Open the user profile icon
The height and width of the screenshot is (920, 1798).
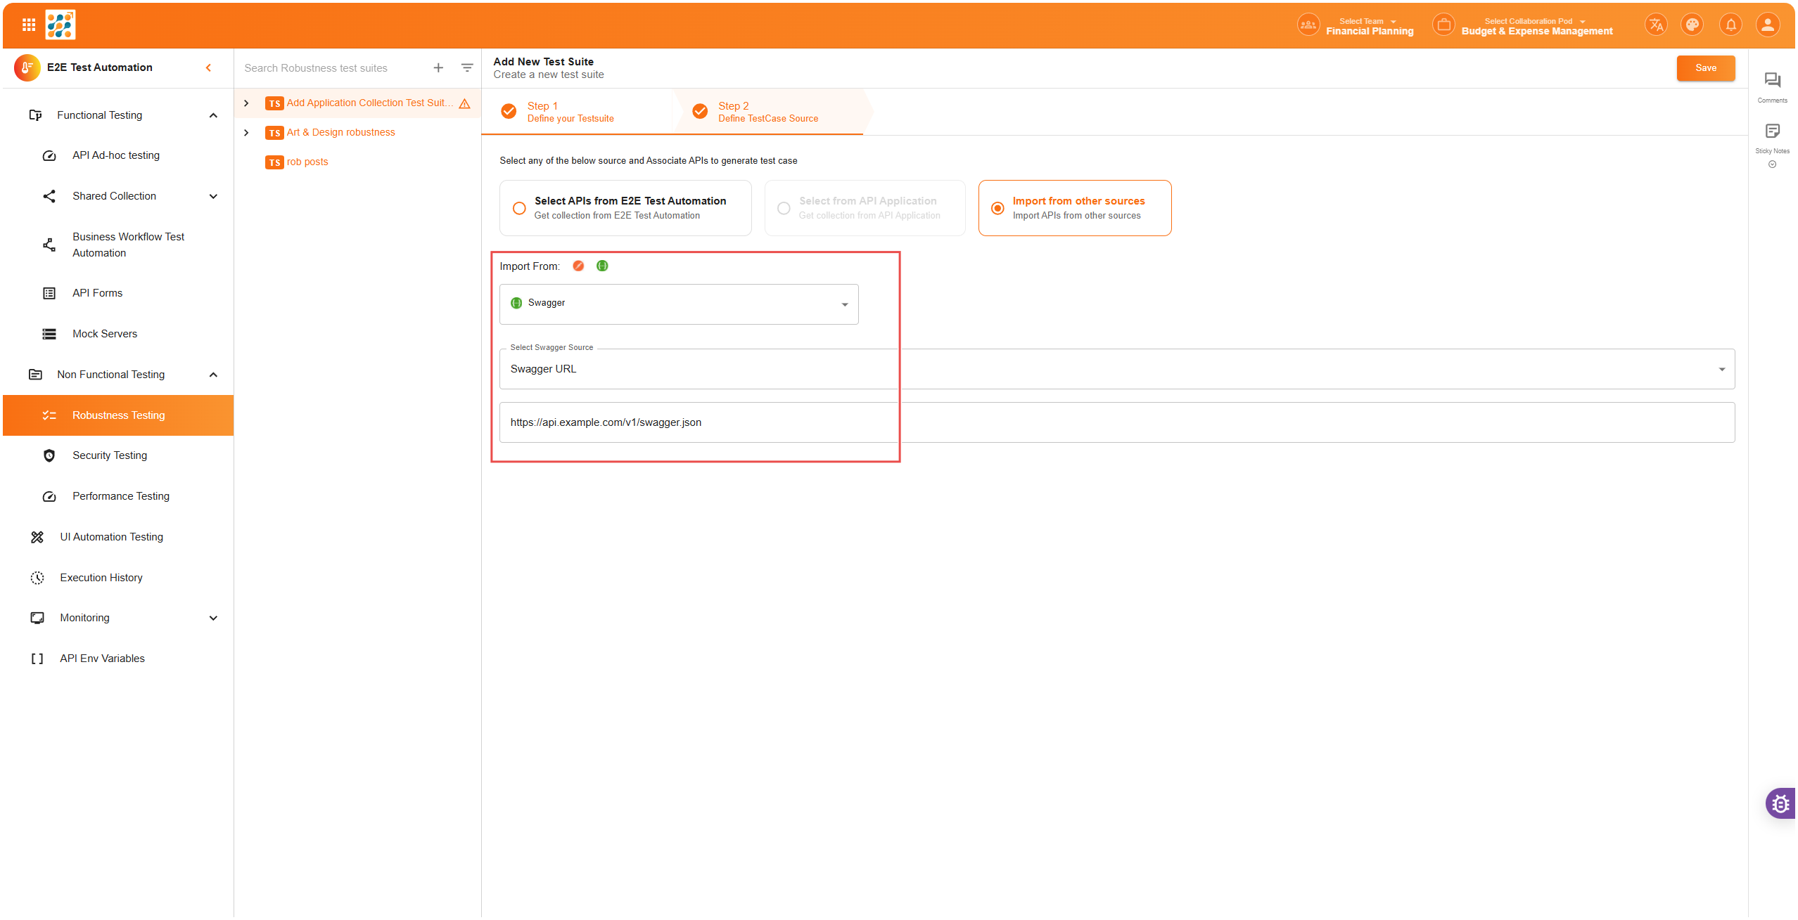point(1768,25)
